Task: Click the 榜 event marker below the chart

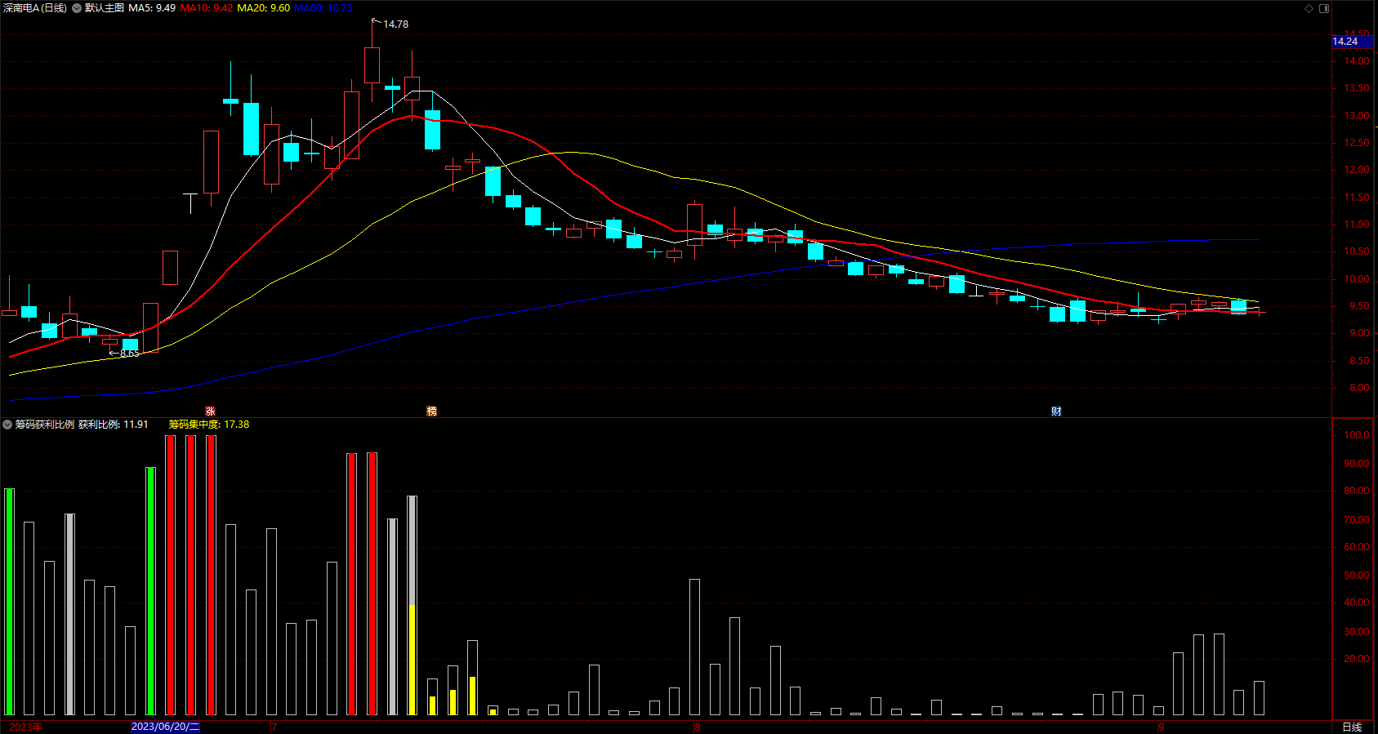Action: click(431, 411)
